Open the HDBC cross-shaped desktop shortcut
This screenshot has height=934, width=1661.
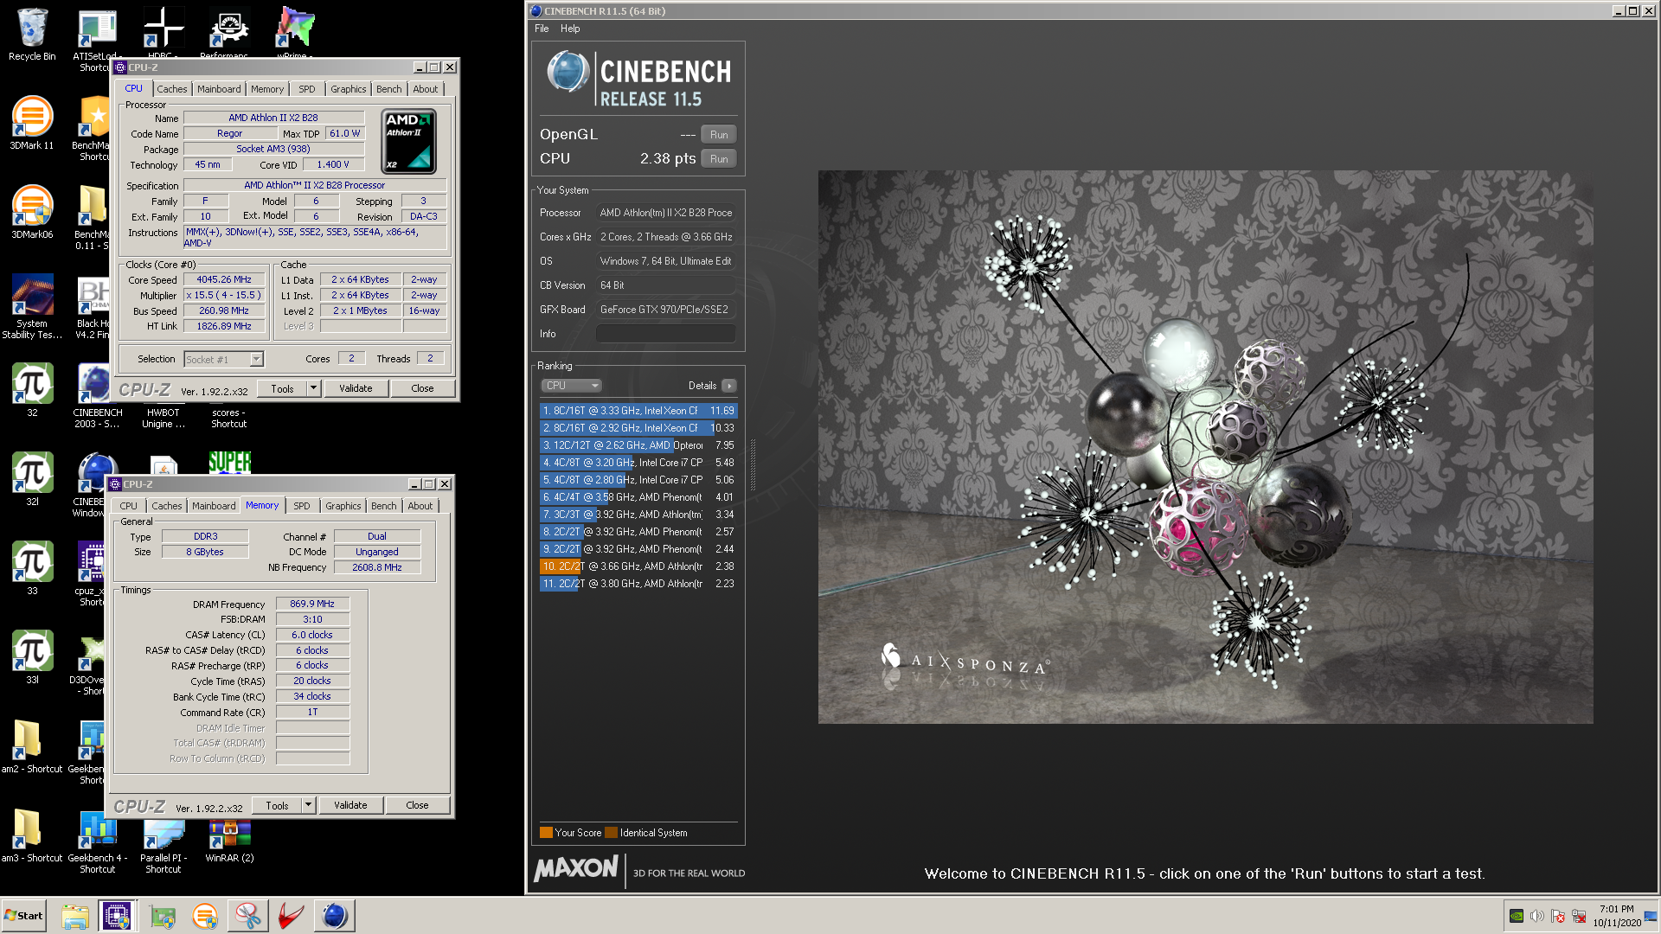click(x=163, y=33)
